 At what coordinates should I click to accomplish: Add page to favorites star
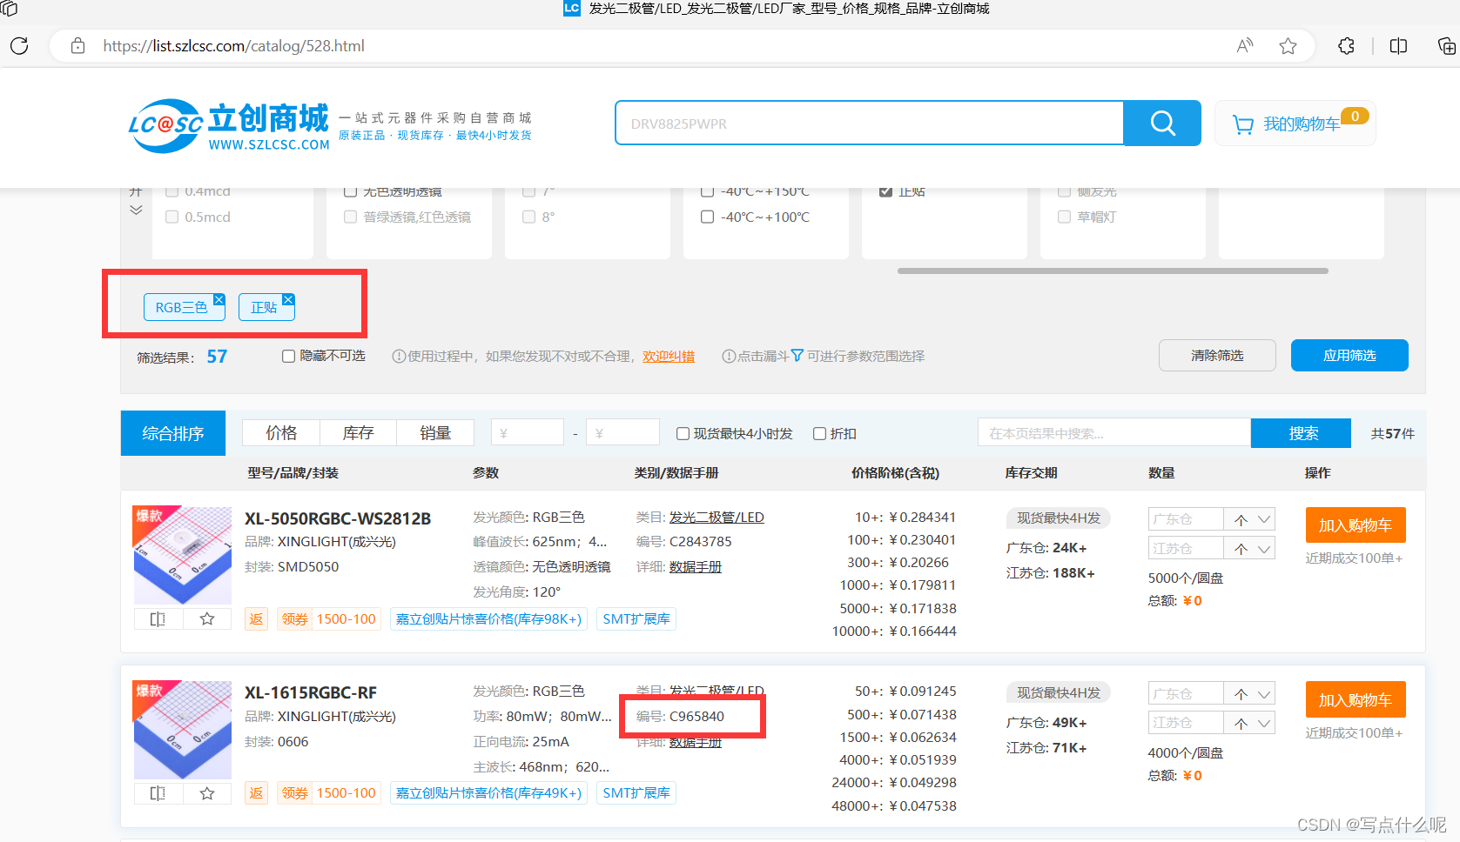click(x=1288, y=46)
